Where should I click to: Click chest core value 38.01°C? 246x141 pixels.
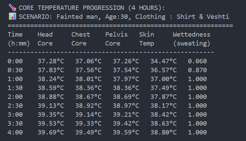pos(88,79)
